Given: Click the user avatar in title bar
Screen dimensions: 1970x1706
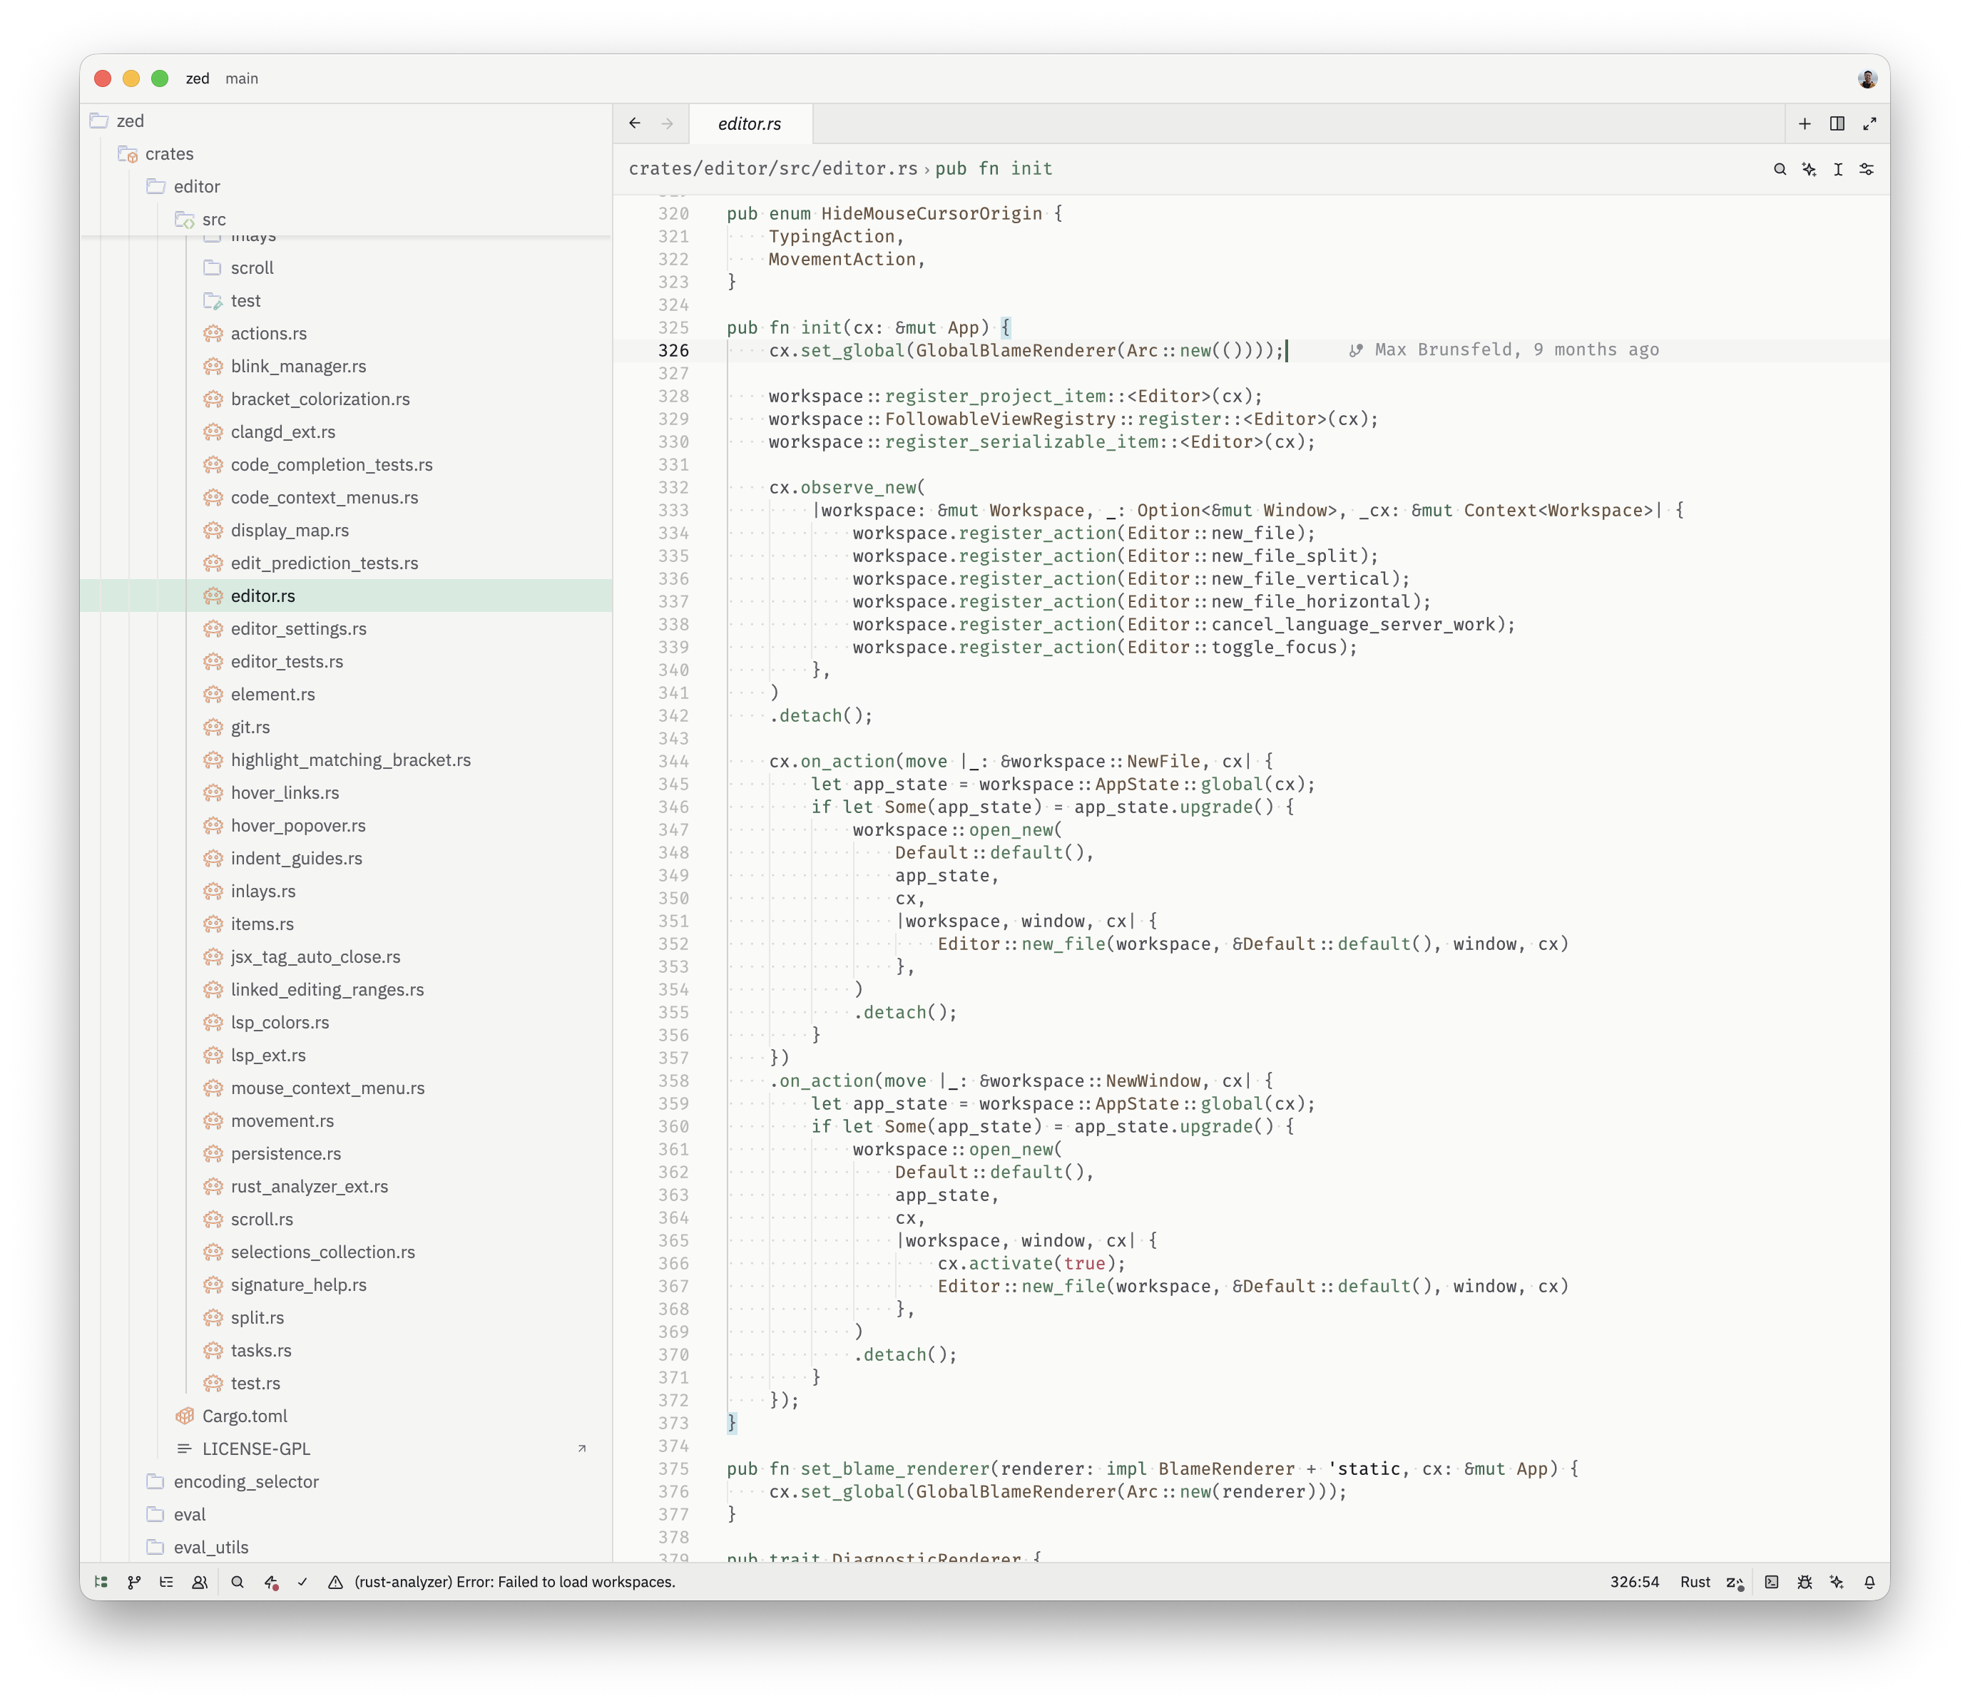Looking at the screenshot, I should point(1867,79).
